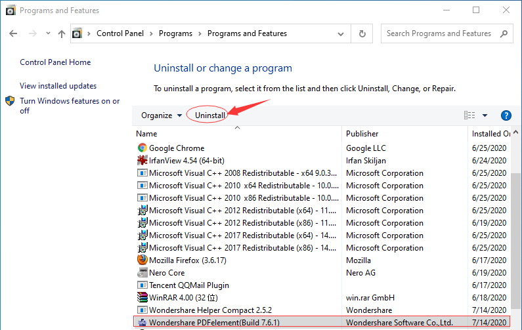The image size is (522, 330).
Task: Click install date 6/24/2020 for IrfanView
Action: pyautogui.click(x=489, y=161)
